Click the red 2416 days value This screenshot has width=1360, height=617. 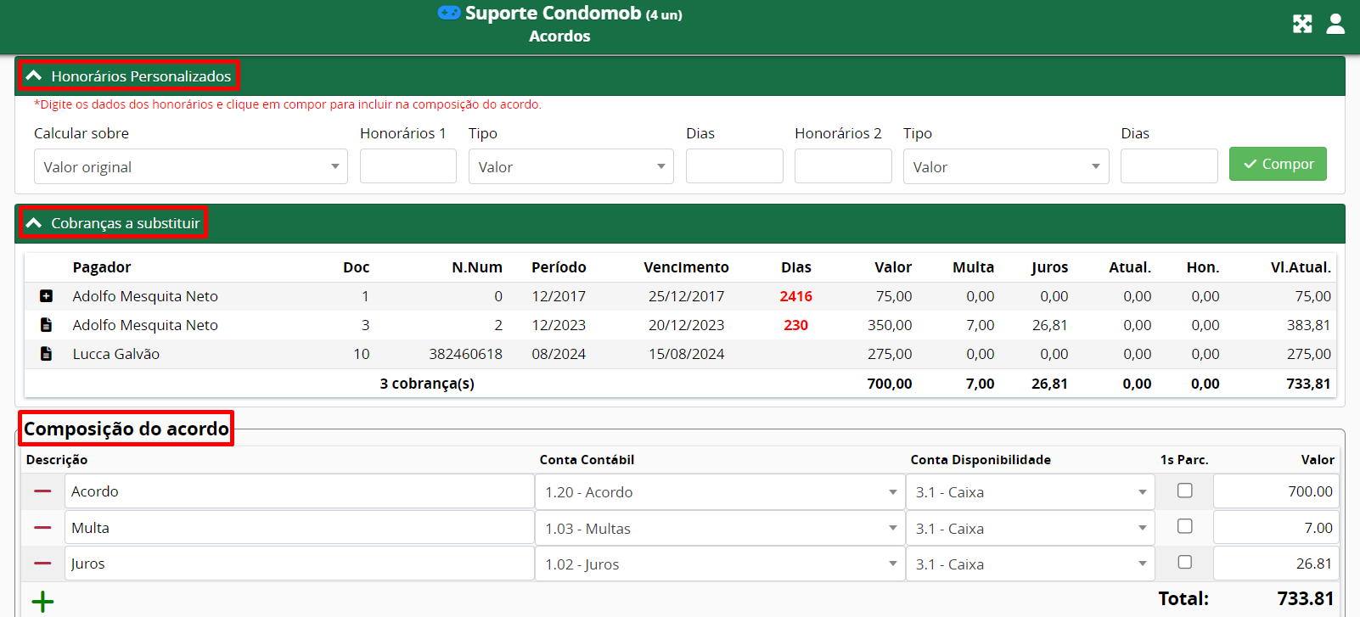(796, 296)
